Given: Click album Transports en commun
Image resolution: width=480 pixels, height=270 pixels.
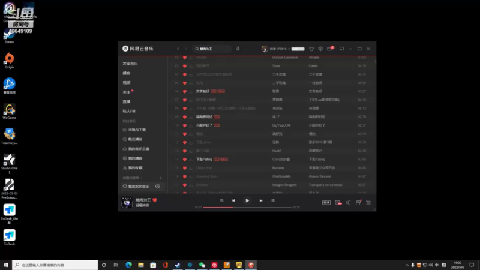Looking at the screenshot, I should [x=325, y=185].
